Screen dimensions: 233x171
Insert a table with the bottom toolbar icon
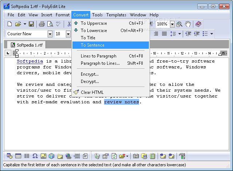coord(18,156)
